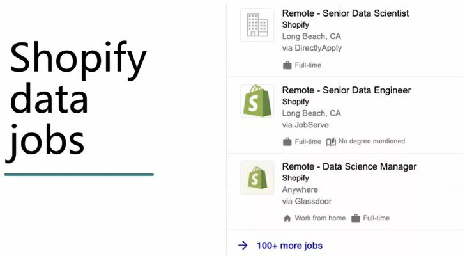Click the generic building company icon
Image resolution: width=465 pixels, height=256 pixels.
pyautogui.click(x=257, y=25)
